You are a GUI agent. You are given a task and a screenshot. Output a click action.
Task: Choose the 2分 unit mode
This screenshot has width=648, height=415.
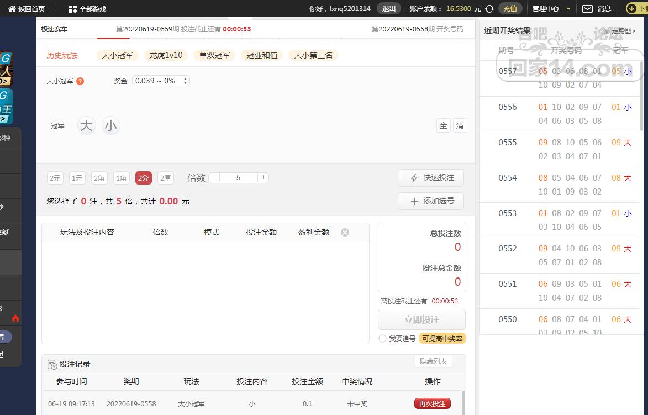point(144,178)
